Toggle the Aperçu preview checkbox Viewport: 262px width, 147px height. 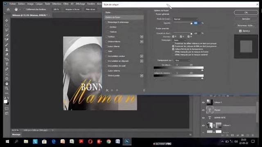tap(240, 31)
